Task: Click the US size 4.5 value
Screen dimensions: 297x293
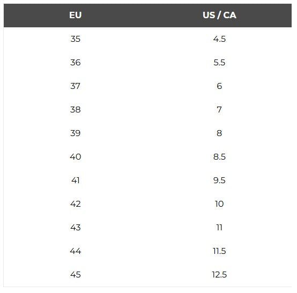Action: (x=219, y=39)
